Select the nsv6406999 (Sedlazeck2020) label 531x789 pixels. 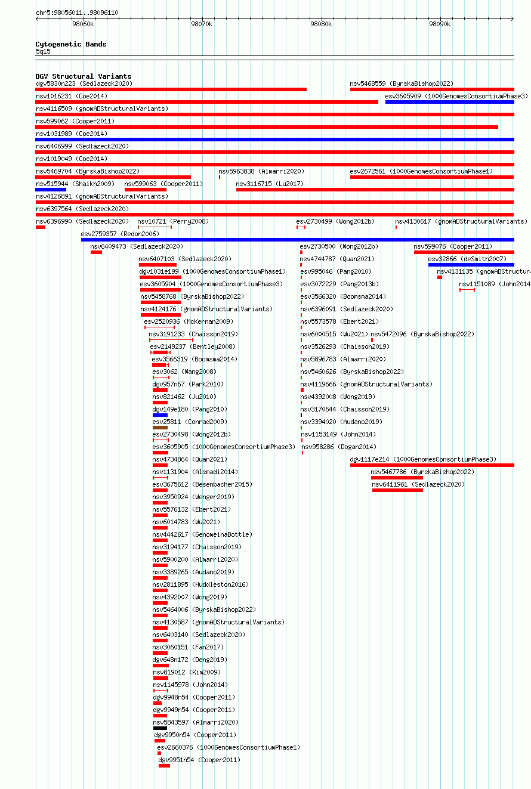coord(82,147)
